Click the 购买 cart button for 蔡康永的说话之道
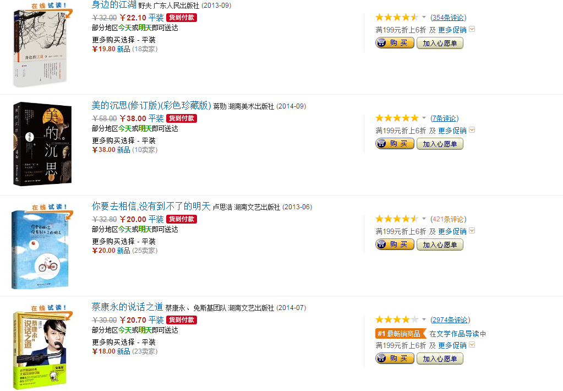This screenshot has height=391, width=563. 395,359
